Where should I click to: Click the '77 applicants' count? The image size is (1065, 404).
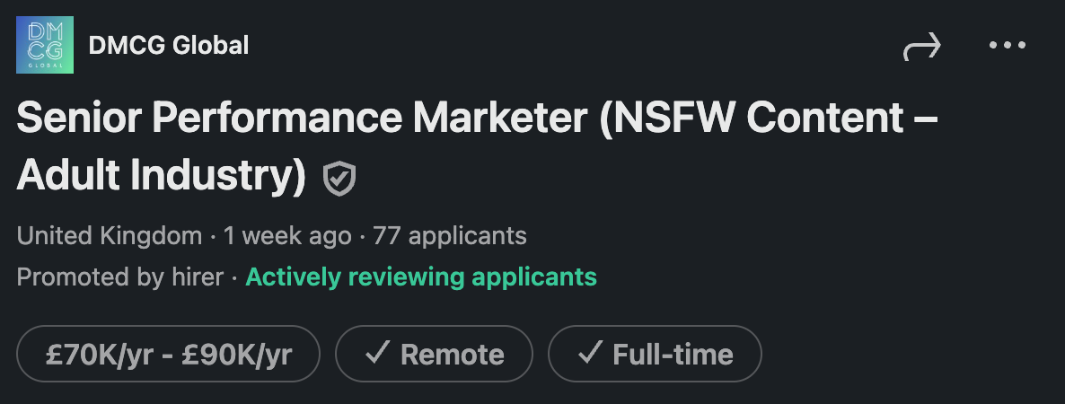pos(449,236)
